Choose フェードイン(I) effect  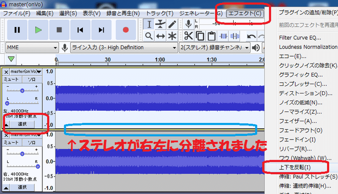297,139
